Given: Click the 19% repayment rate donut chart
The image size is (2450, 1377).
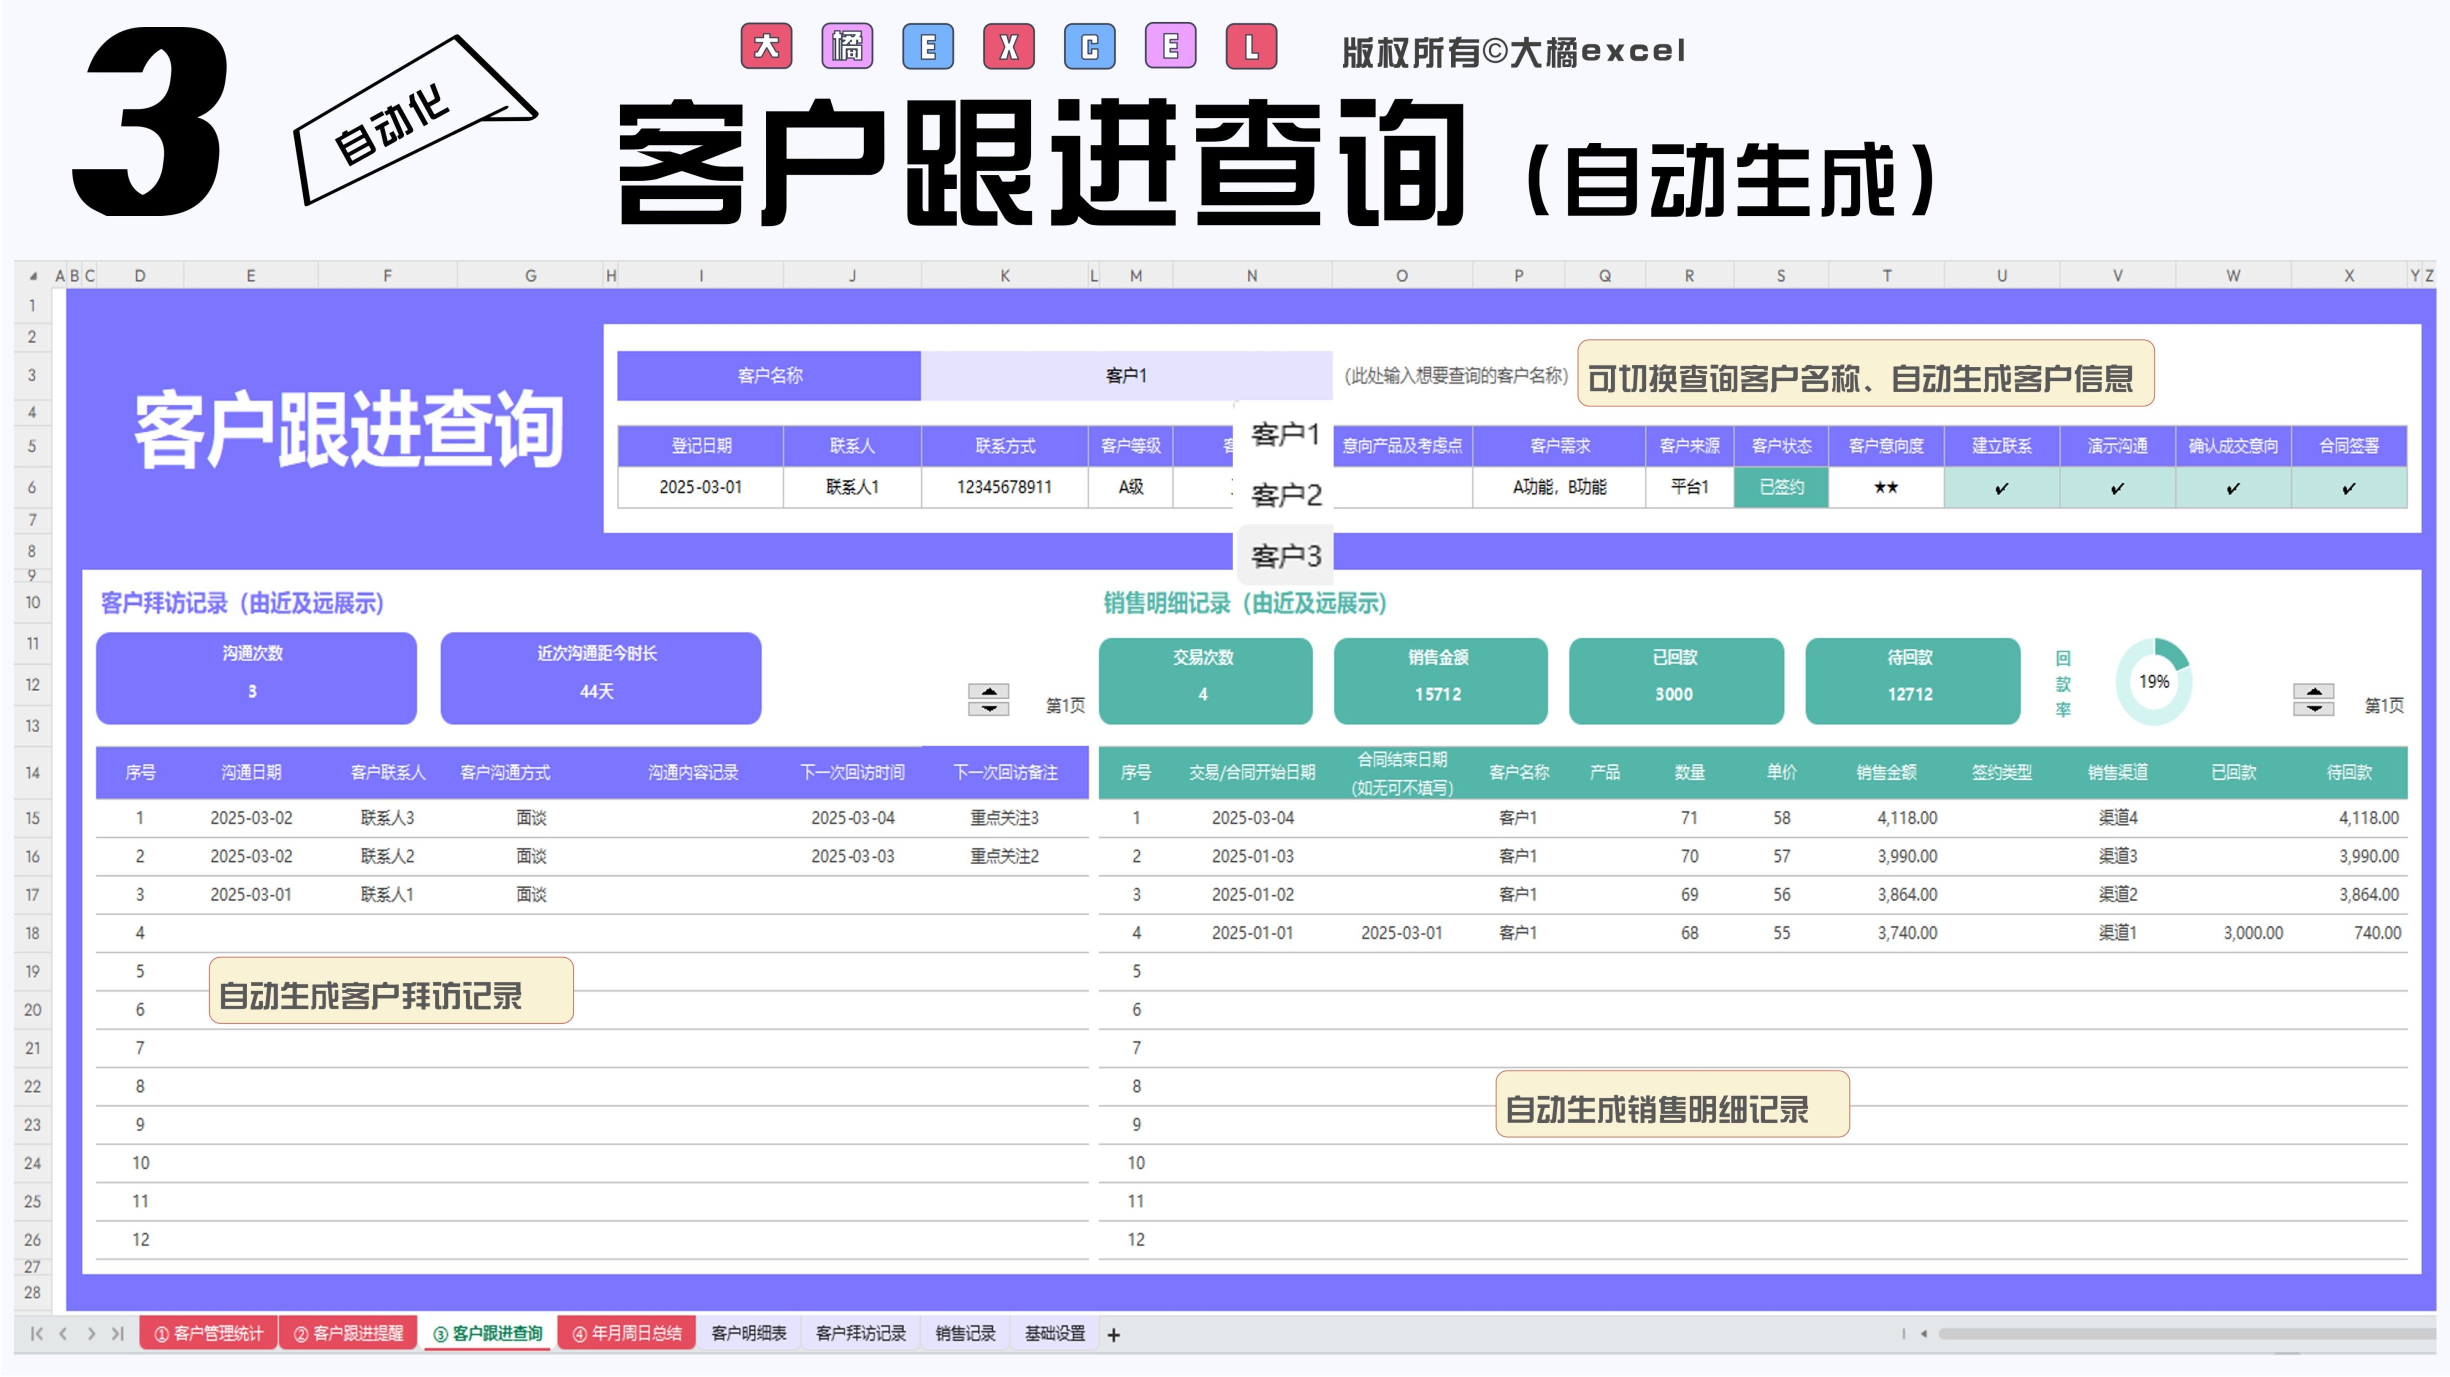Looking at the screenshot, I should (x=2153, y=682).
